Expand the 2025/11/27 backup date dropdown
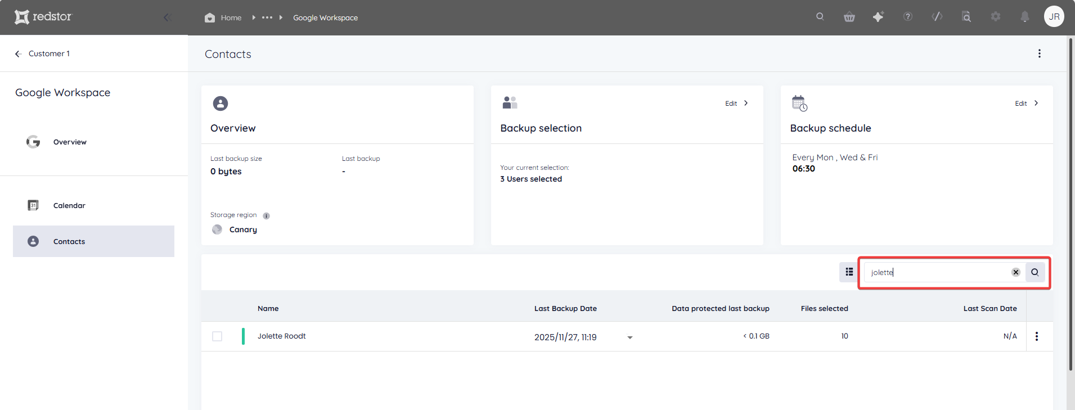The image size is (1075, 410). (x=630, y=337)
